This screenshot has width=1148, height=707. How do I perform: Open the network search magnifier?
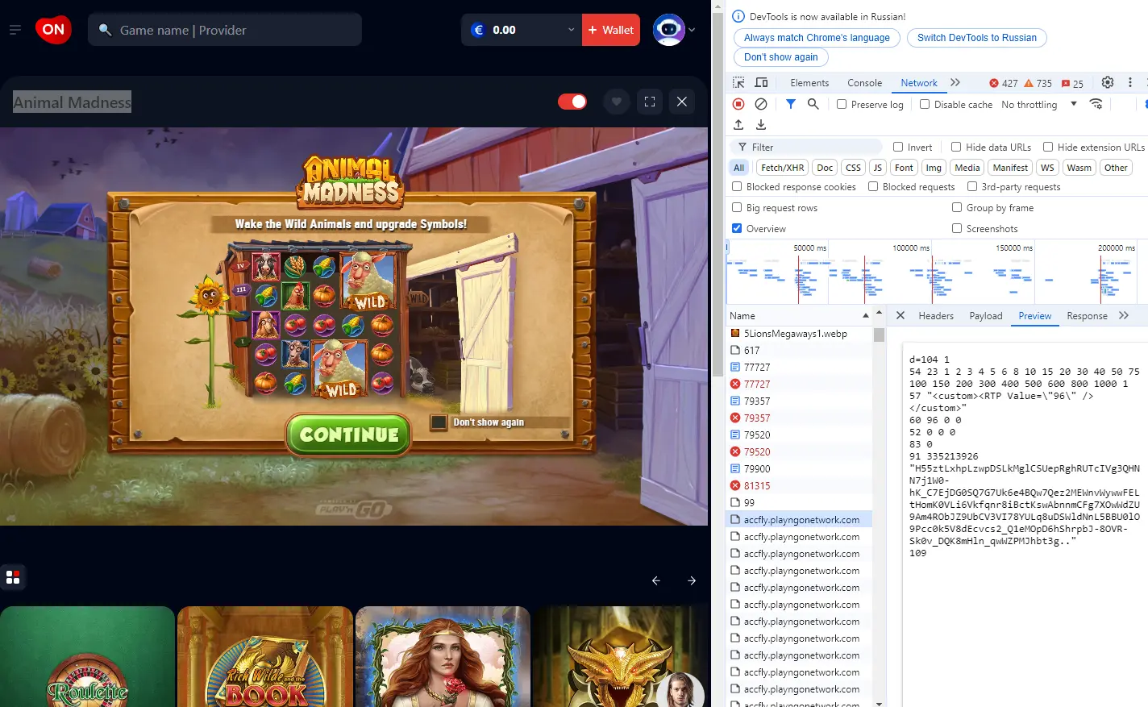[813, 104]
